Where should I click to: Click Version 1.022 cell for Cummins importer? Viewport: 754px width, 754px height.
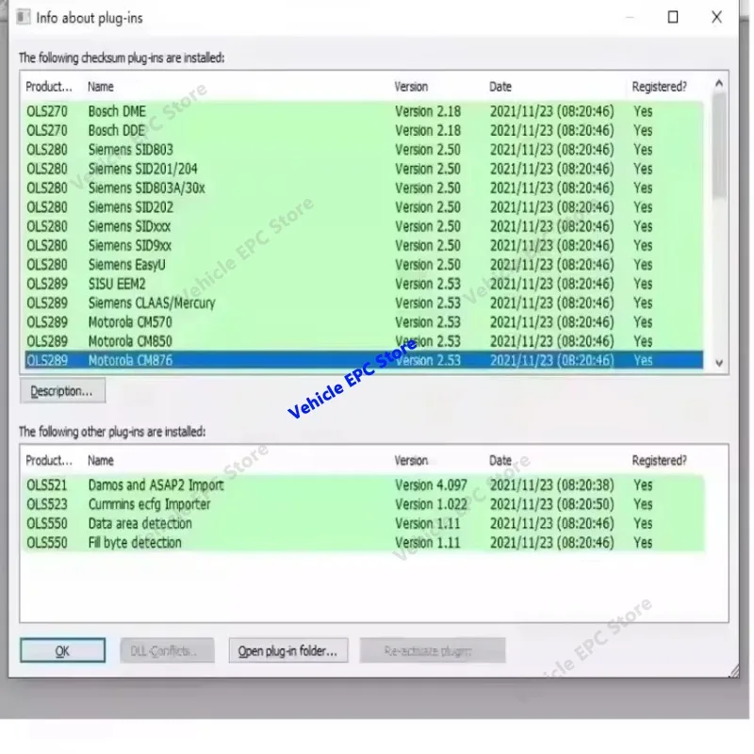click(431, 504)
